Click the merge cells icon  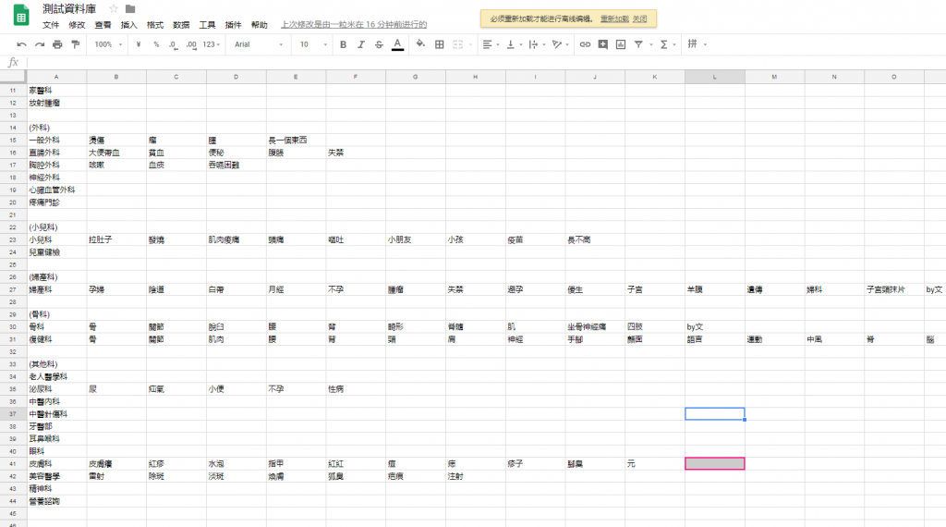pos(458,44)
